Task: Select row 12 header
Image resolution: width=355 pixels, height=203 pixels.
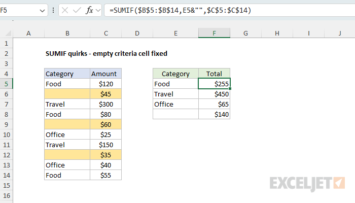Action: tap(6, 155)
